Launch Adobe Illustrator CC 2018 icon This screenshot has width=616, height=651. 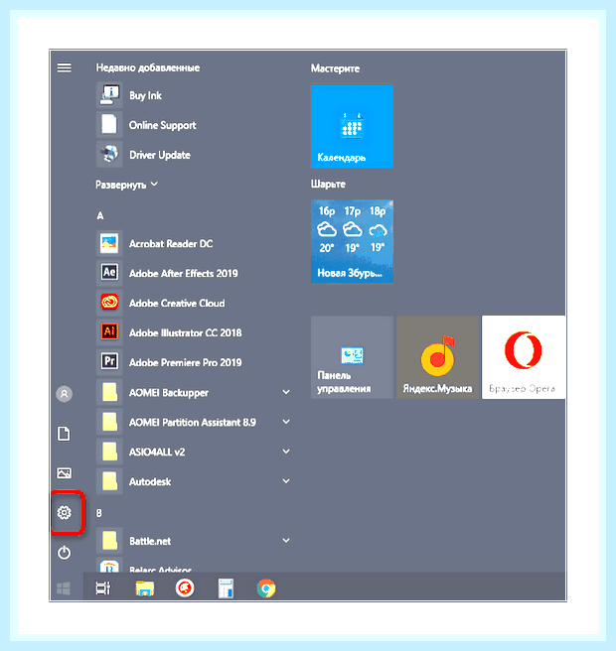(109, 332)
